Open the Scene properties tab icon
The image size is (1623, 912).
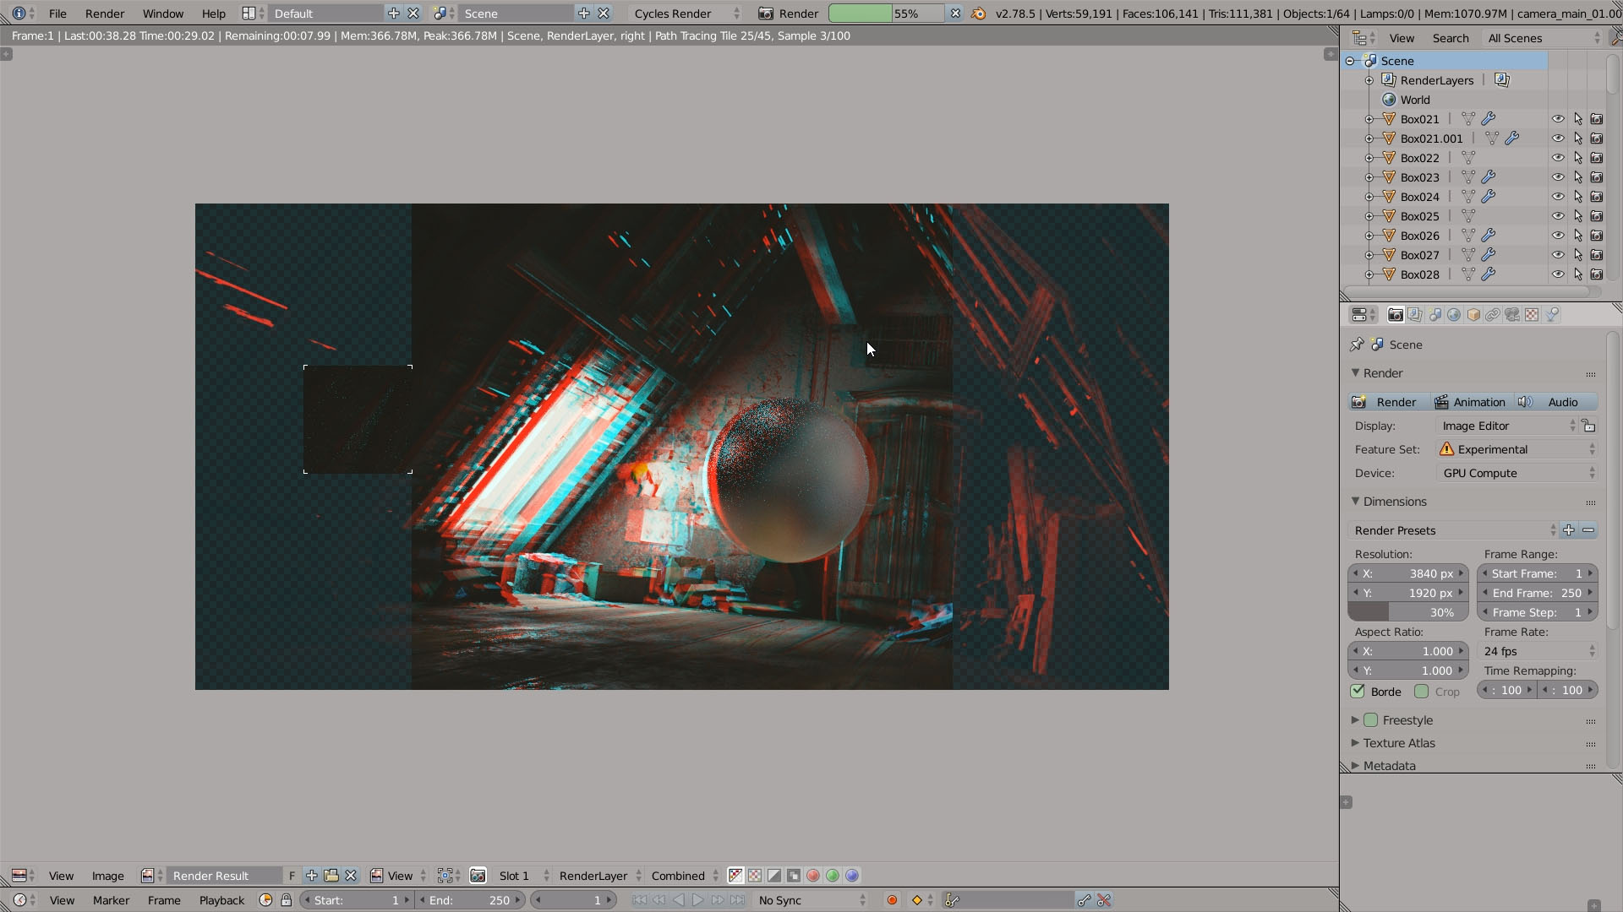point(1434,315)
